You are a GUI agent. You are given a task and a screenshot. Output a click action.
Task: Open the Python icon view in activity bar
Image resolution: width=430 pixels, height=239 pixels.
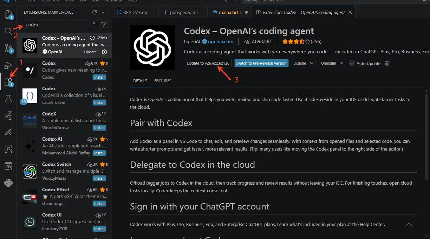point(8,182)
